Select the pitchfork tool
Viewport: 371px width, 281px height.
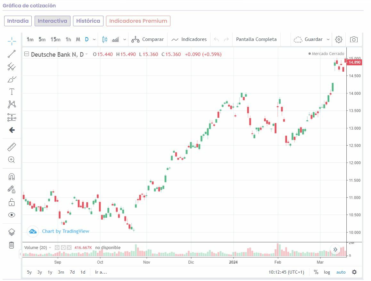(12, 67)
